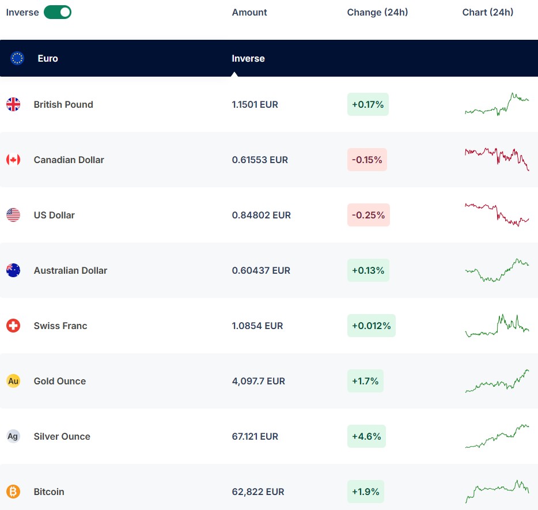Open the Swiss Franc link
This screenshot has height=510, width=538.
pos(60,326)
